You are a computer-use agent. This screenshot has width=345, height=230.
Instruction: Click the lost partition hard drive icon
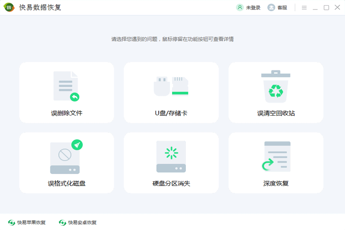coord(171,157)
